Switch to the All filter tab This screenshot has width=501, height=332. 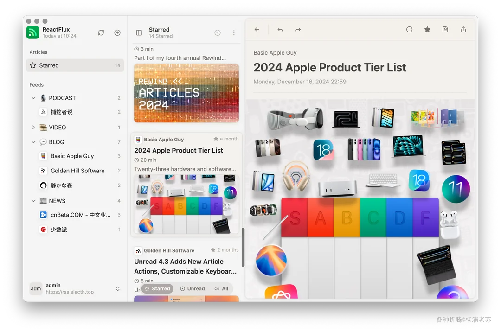(221, 288)
